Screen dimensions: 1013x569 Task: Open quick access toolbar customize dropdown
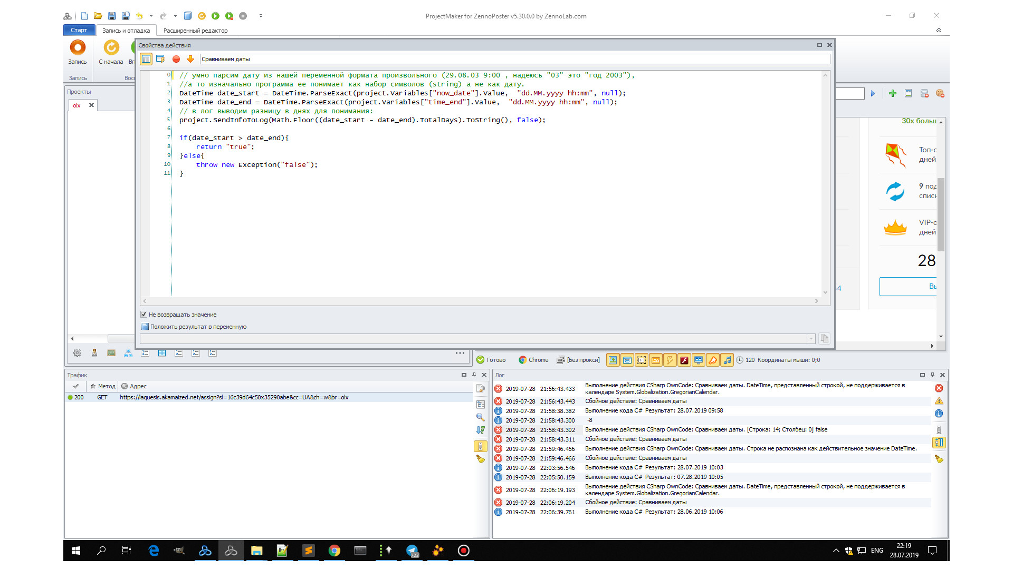point(261,16)
